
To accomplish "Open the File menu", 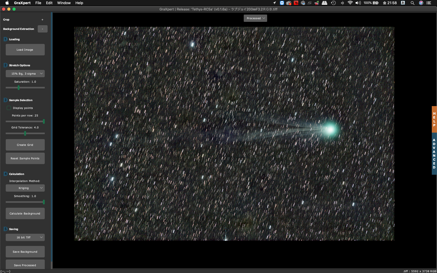I will 38,3.
